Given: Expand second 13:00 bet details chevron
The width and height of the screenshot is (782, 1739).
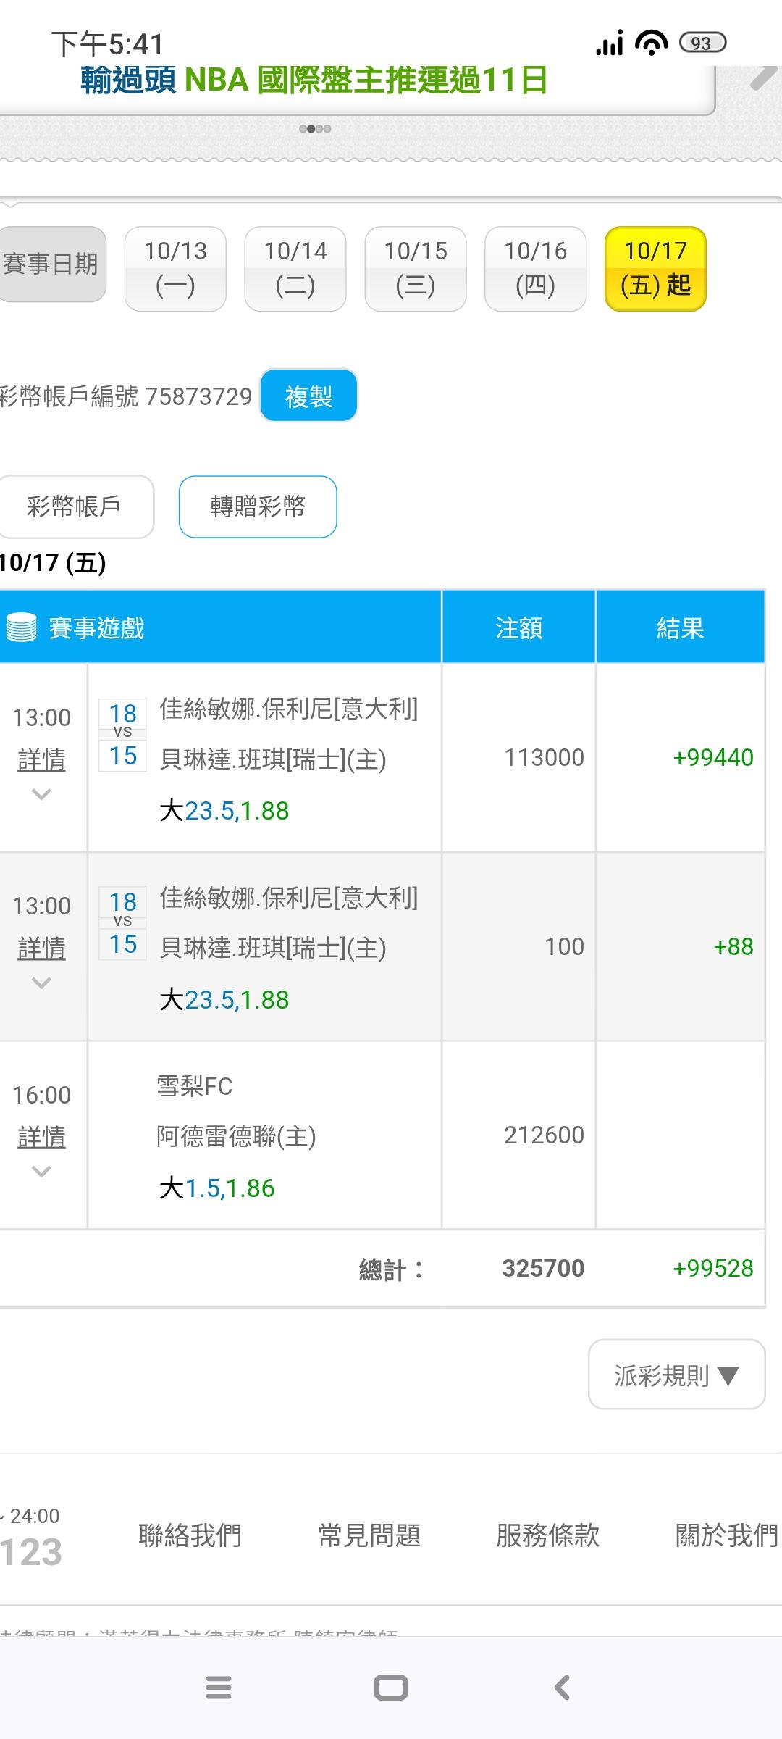Looking at the screenshot, I should coord(41,983).
